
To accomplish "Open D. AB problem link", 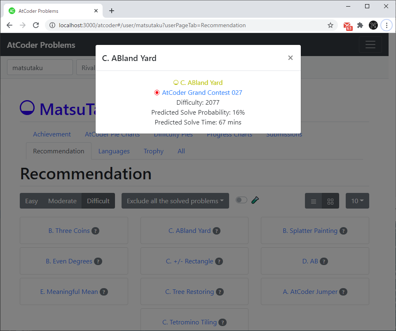I will click(310, 261).
